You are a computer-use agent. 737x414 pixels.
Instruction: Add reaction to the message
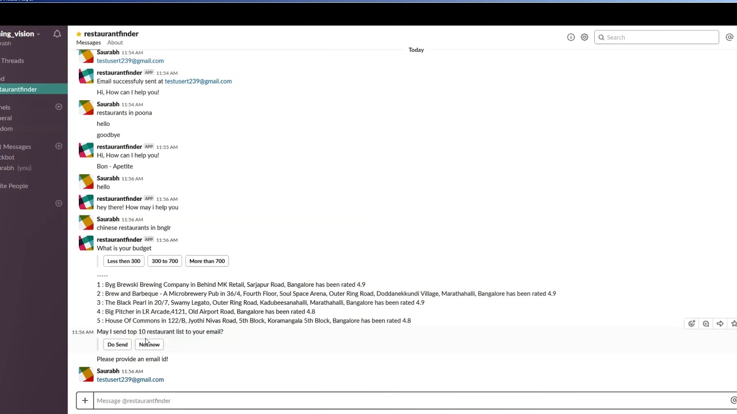692,324
